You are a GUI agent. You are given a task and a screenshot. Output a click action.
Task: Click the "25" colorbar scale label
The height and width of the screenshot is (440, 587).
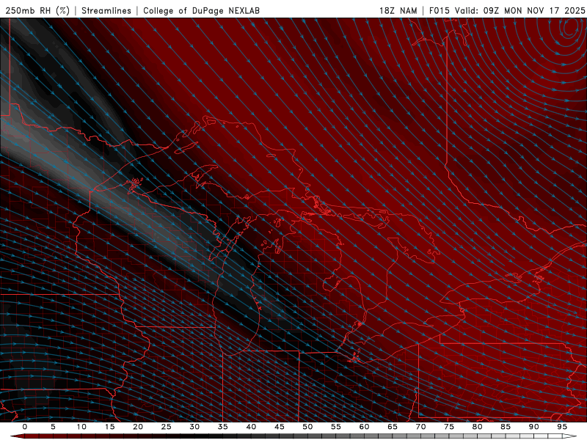pyautogui.click(x=167, y=427)
